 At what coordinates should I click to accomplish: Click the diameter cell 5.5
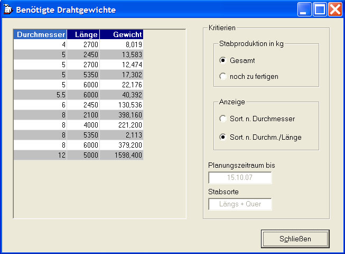(x=40, y=95)
